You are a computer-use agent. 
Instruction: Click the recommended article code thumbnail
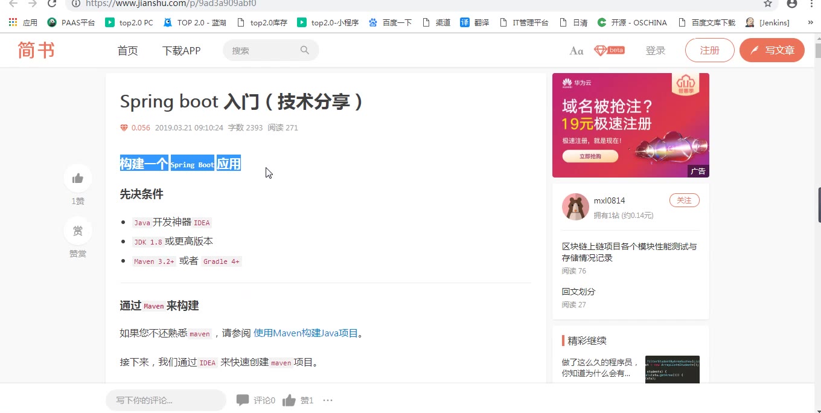click(x=672, y=370)
